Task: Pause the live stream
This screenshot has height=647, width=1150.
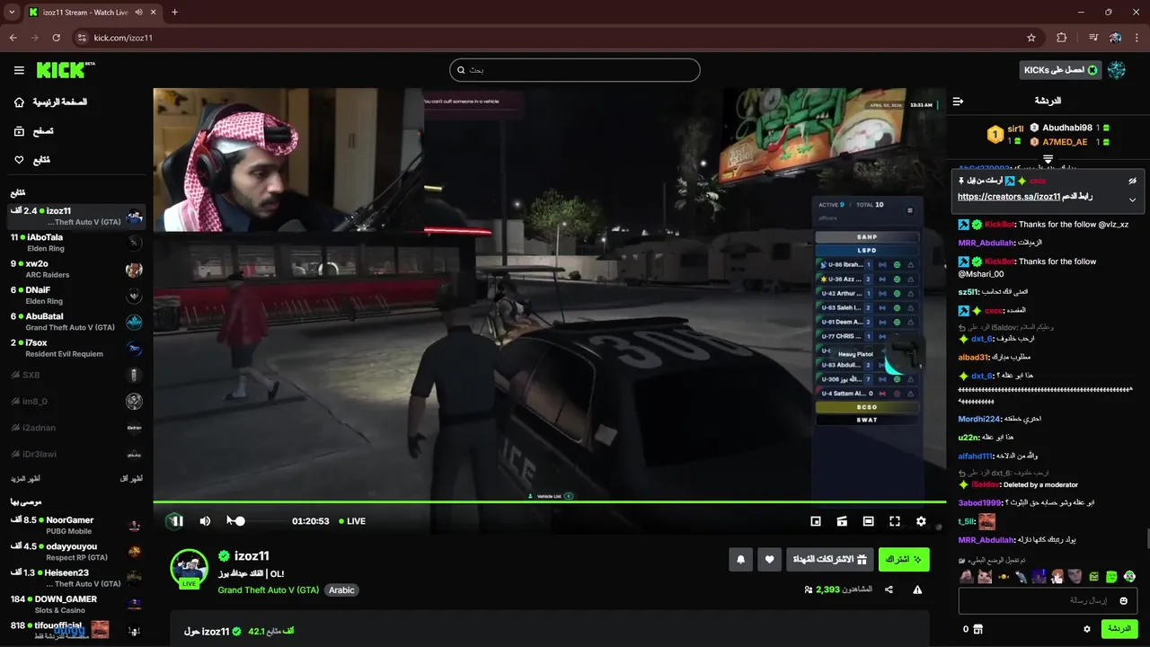Action: tap(176, 521)
